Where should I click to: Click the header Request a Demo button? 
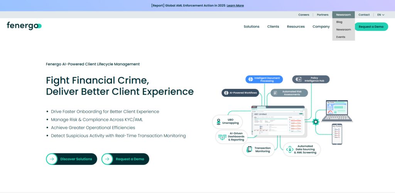click(371, 27)
